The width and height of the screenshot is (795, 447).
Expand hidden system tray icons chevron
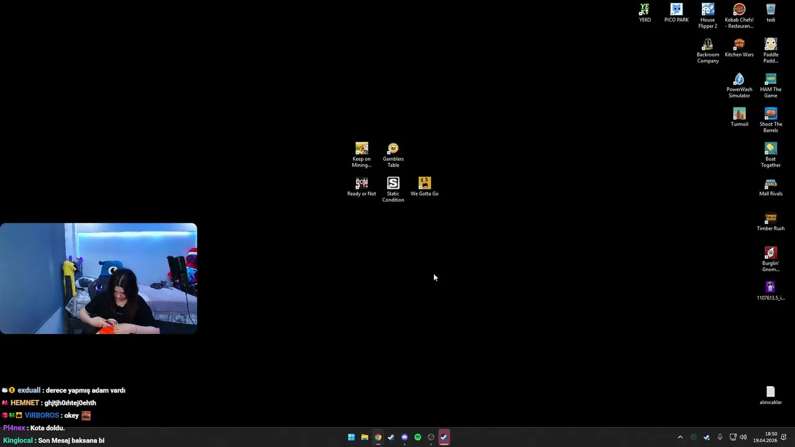[680, 437]
